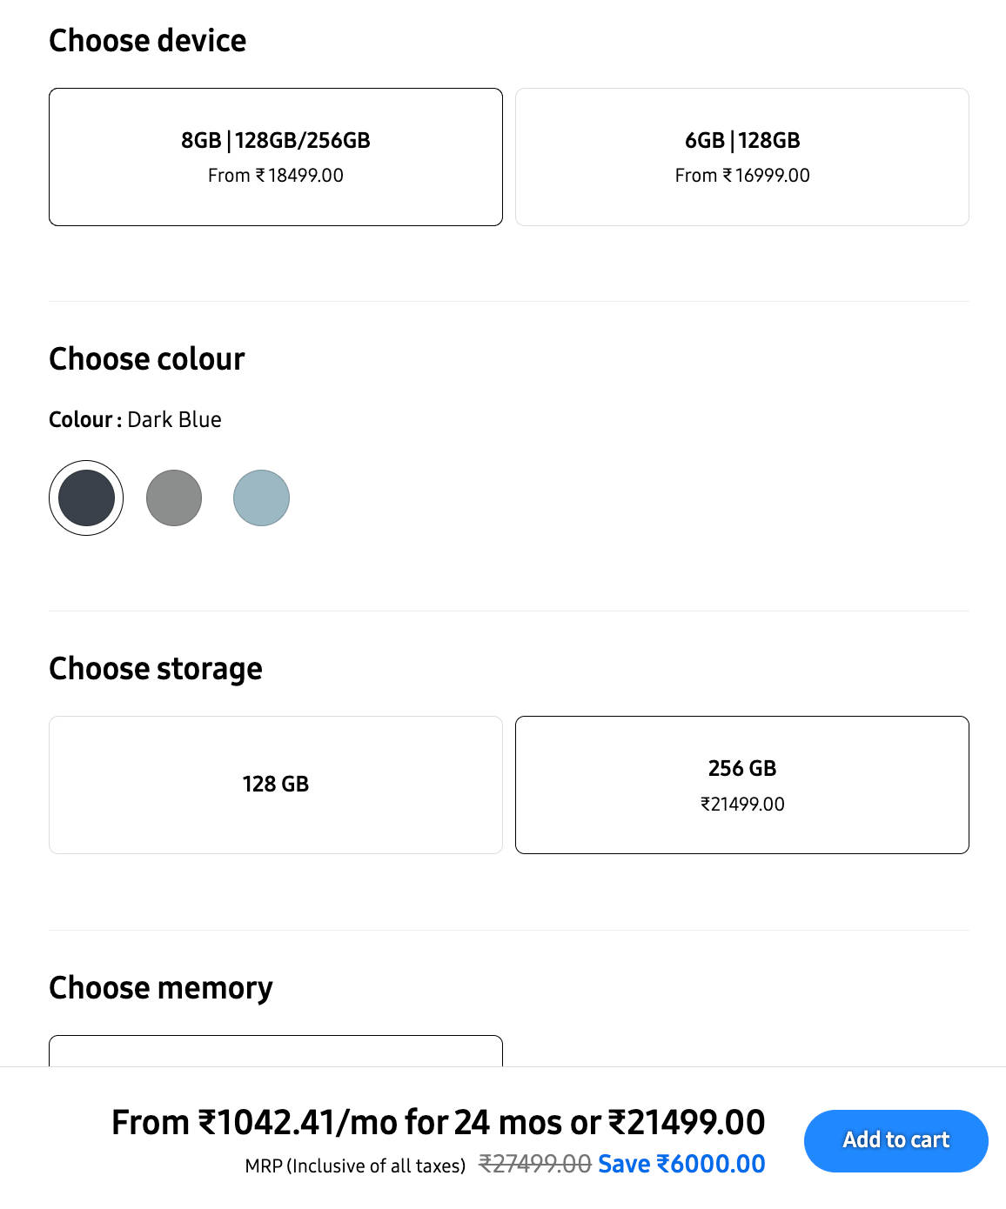Click the partially visible memory option card
This screenshot has height=1209, width=1006.
(275, 1051)
